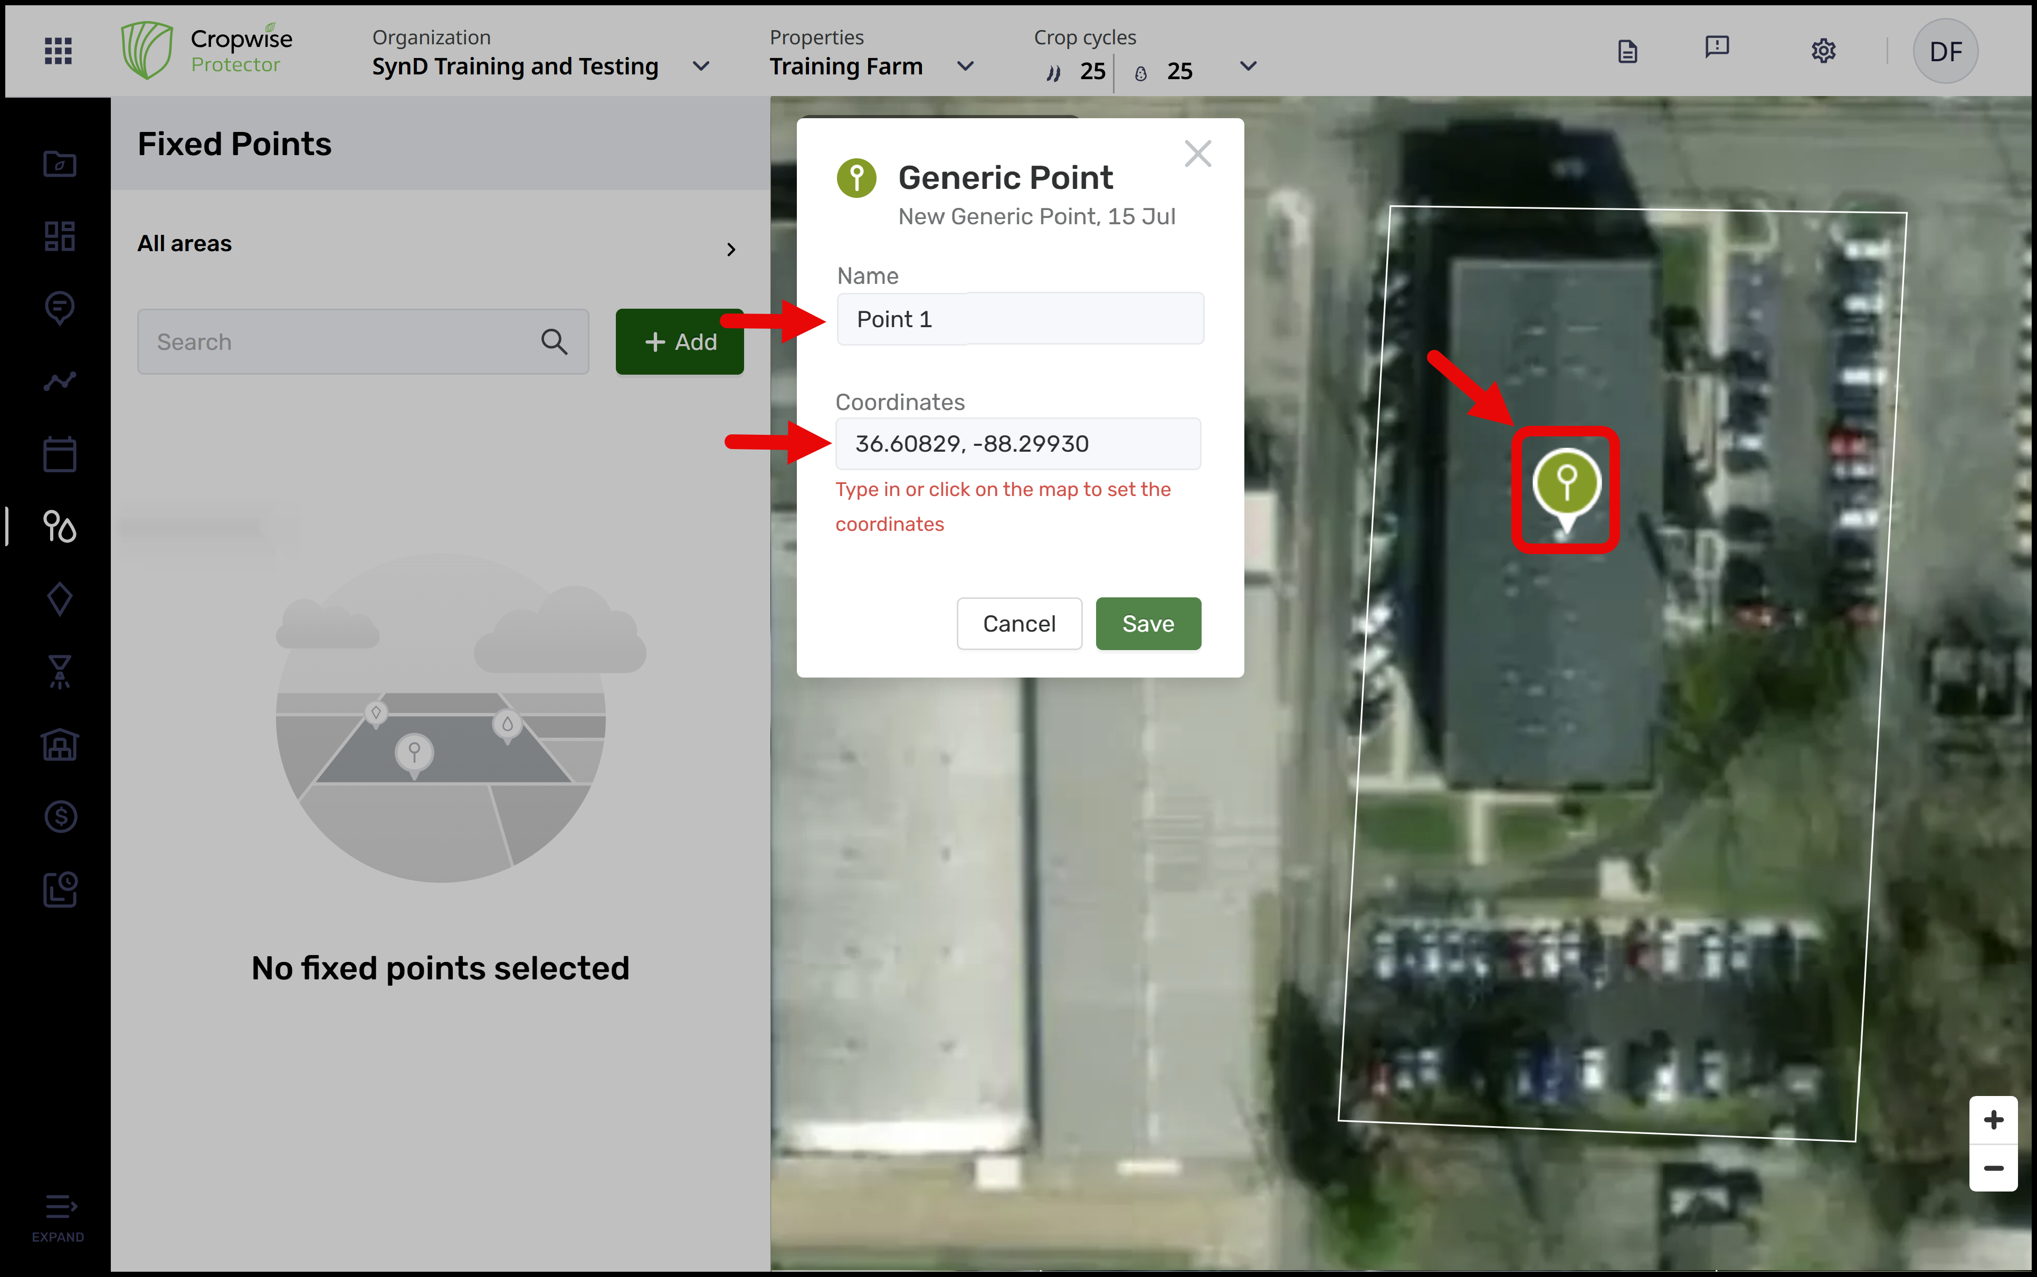Open the warehouse building sidebar icon

(59, 745)
